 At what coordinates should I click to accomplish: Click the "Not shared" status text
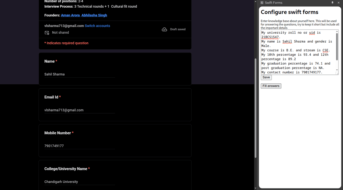pos(60,33)
